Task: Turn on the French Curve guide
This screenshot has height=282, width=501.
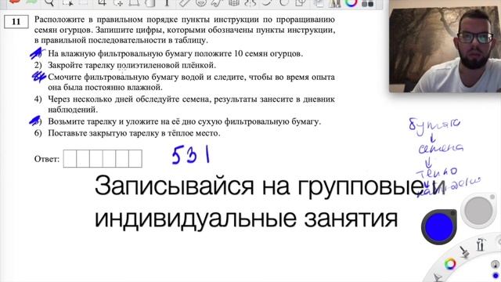Action: [x=218, y=3]
